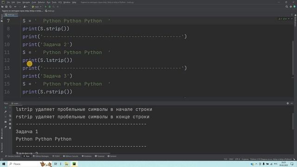297x167 pixels.
Task: Go back with the left arrow icon
Action: pyautogui.click(x=15, y=6)
